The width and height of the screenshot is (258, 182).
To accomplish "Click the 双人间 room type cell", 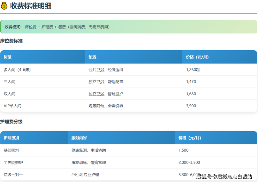I will (9, 94).
